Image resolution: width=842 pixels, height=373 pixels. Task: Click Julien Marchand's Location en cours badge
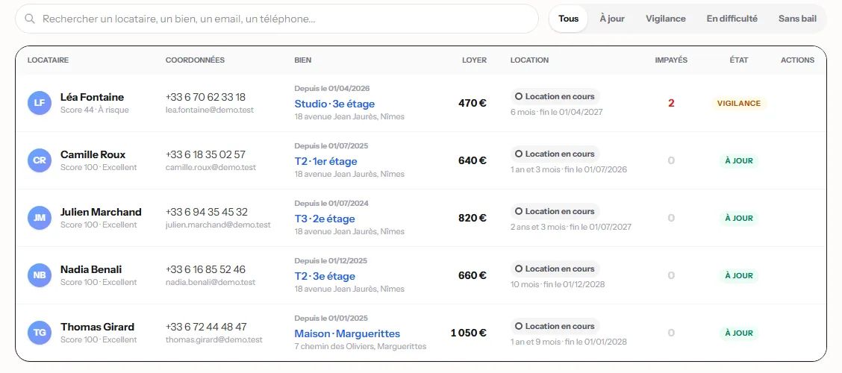click(555, 211)
